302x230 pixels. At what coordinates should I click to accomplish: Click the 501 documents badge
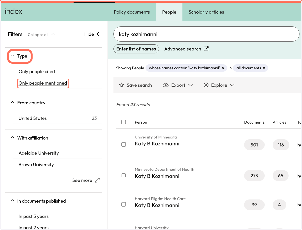coord(254,145)
